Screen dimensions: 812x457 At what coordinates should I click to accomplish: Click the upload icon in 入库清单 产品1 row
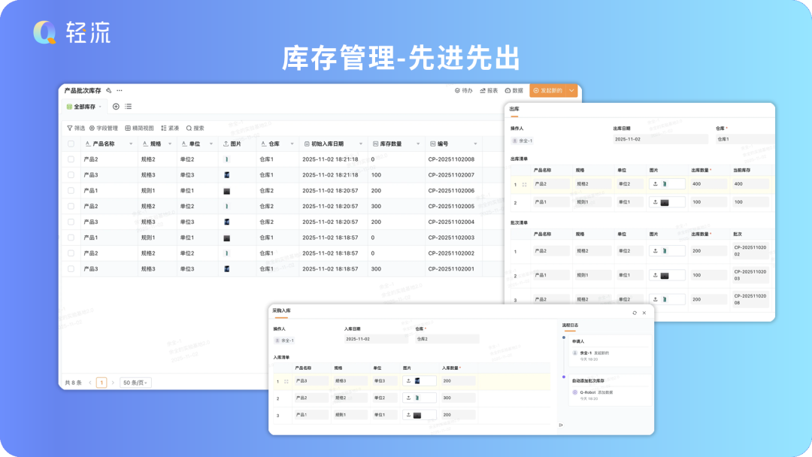pos(408,415)
